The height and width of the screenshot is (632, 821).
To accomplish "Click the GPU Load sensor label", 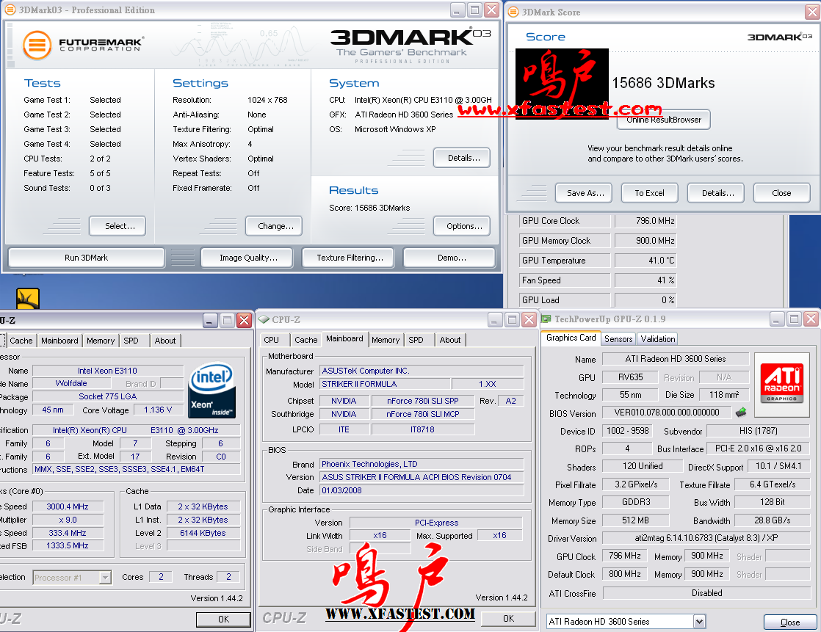I will tap(565, 299).
